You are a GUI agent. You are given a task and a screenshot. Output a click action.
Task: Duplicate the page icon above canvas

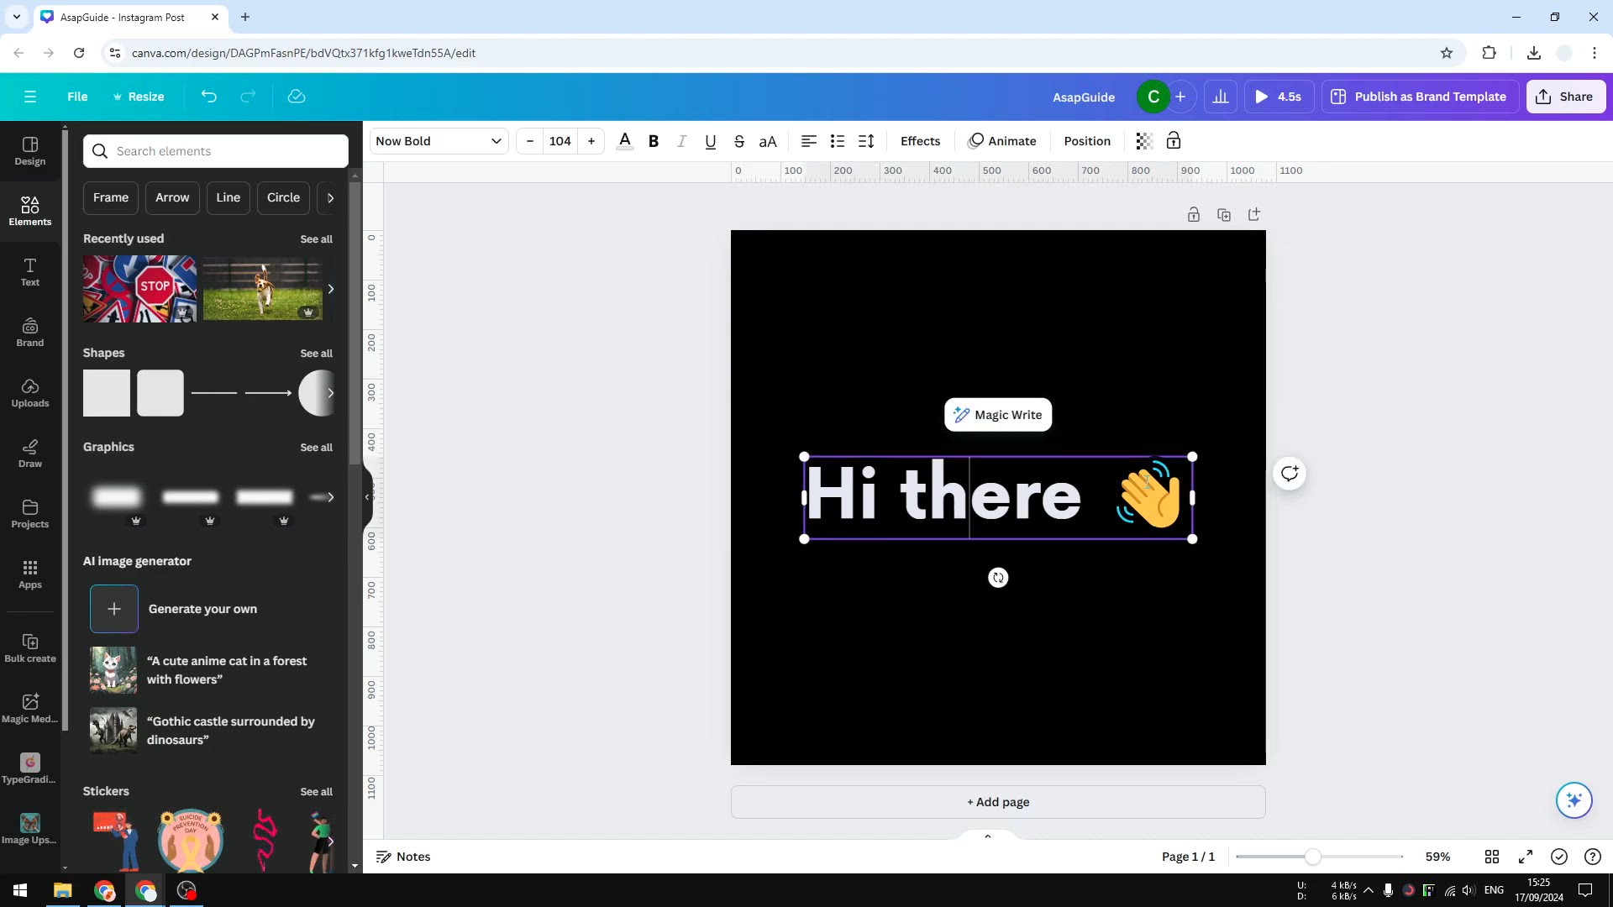click(1224, 215)
